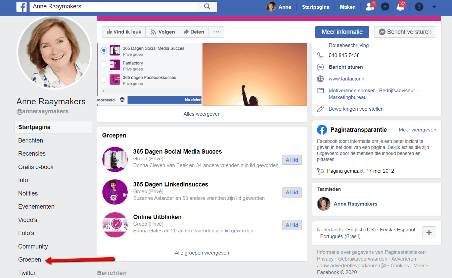Screen dimensions: 452x278
Task: Select the 365 Dagen Social Media Succes radio button
Action: coord(104,50)
